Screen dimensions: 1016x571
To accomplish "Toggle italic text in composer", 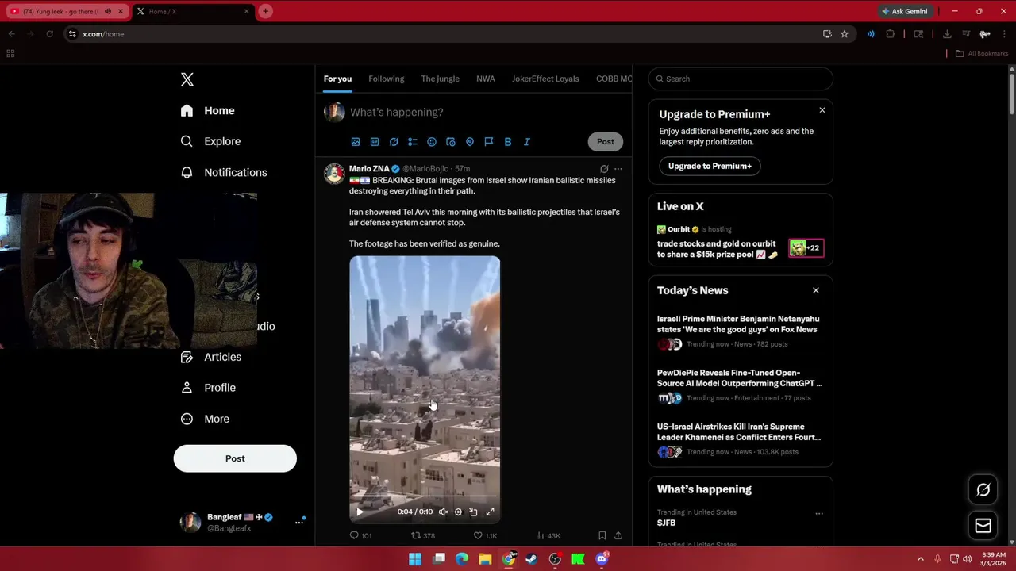I will (x=527, y=142).
